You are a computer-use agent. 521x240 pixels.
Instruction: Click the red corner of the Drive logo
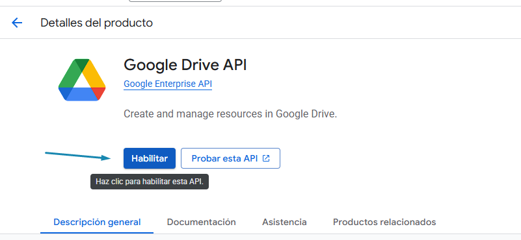pyautogui.click(x=100, y=93)
